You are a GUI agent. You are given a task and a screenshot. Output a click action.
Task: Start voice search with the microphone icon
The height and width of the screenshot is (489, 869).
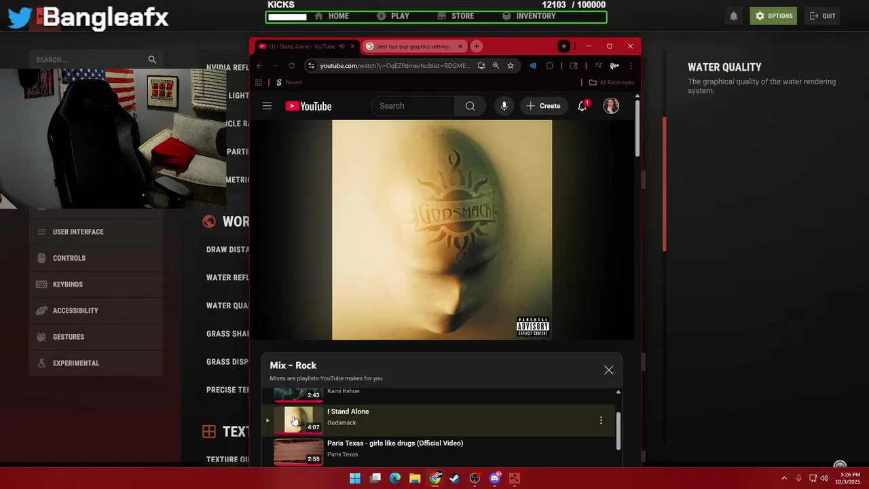[504, 106]
